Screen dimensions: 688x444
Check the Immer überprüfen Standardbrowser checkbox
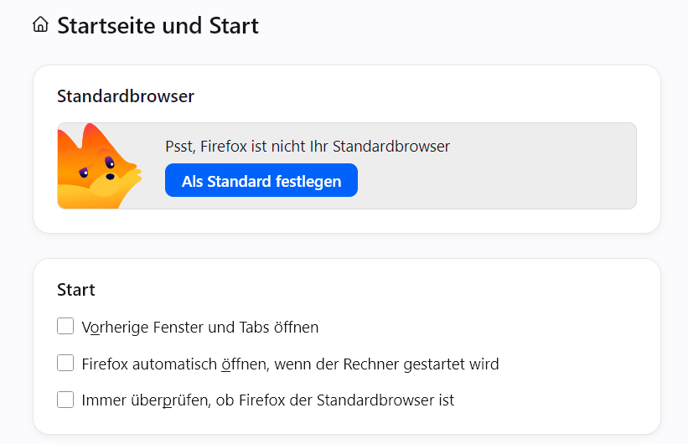pos(65,400)
